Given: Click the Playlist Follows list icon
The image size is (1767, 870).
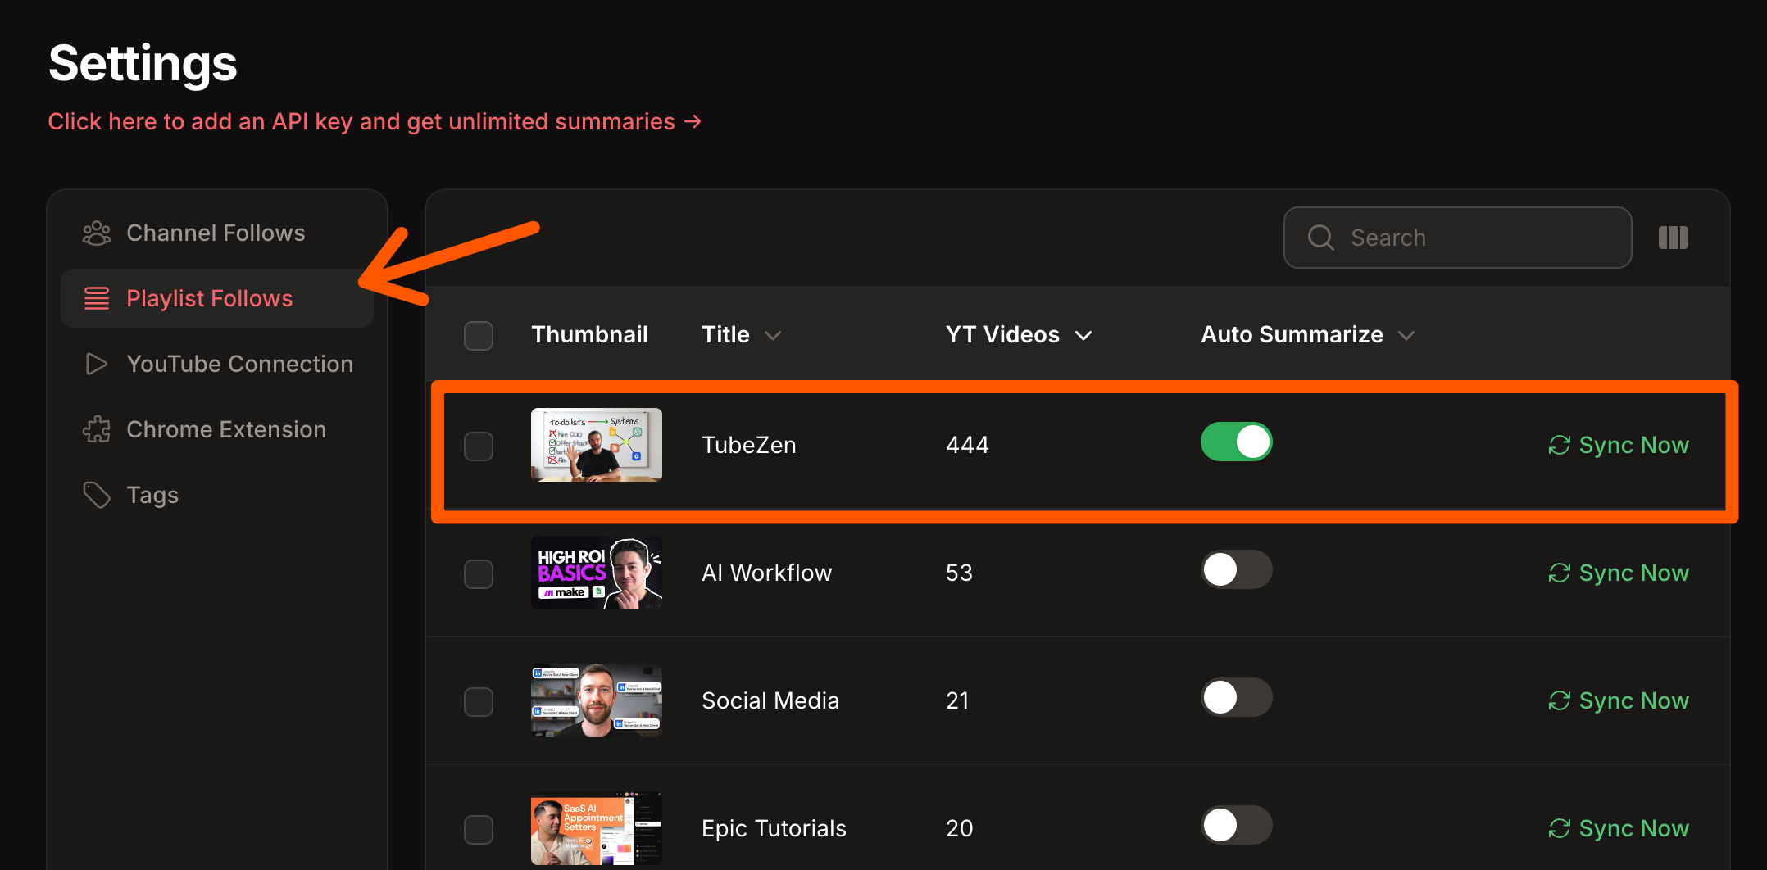Looking at the screenshot, I should click(x=97, y=299).
